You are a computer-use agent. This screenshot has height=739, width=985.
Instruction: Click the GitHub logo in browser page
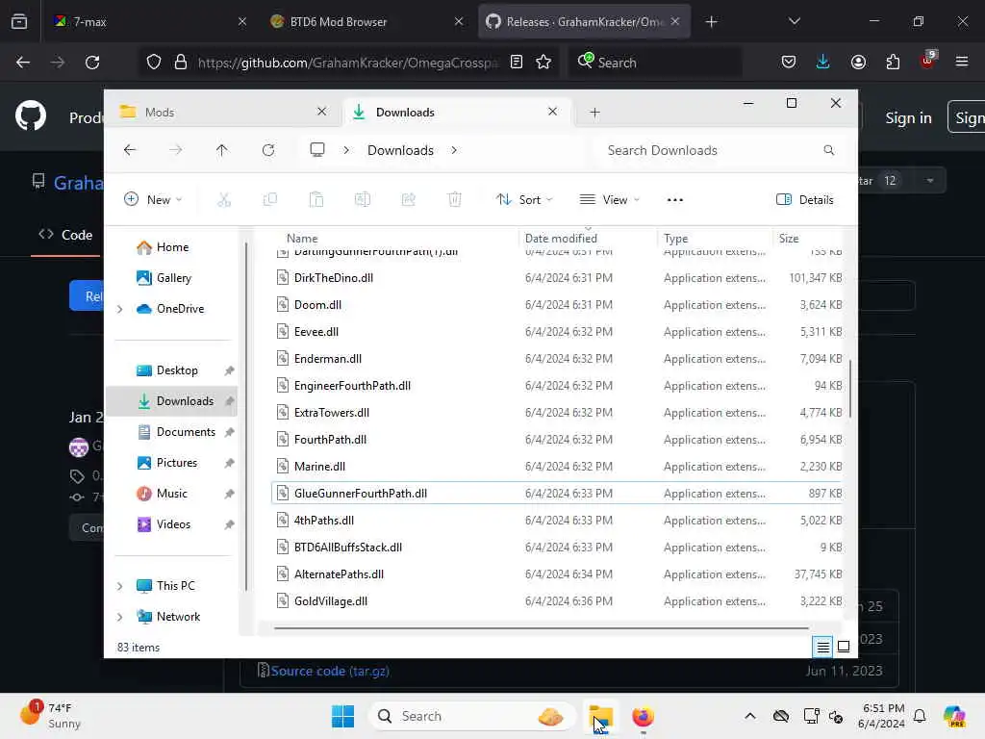[x=30, y=116]
